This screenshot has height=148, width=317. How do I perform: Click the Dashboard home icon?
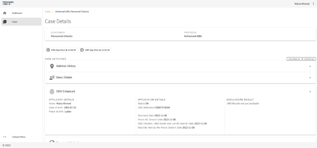coord(5,13)
